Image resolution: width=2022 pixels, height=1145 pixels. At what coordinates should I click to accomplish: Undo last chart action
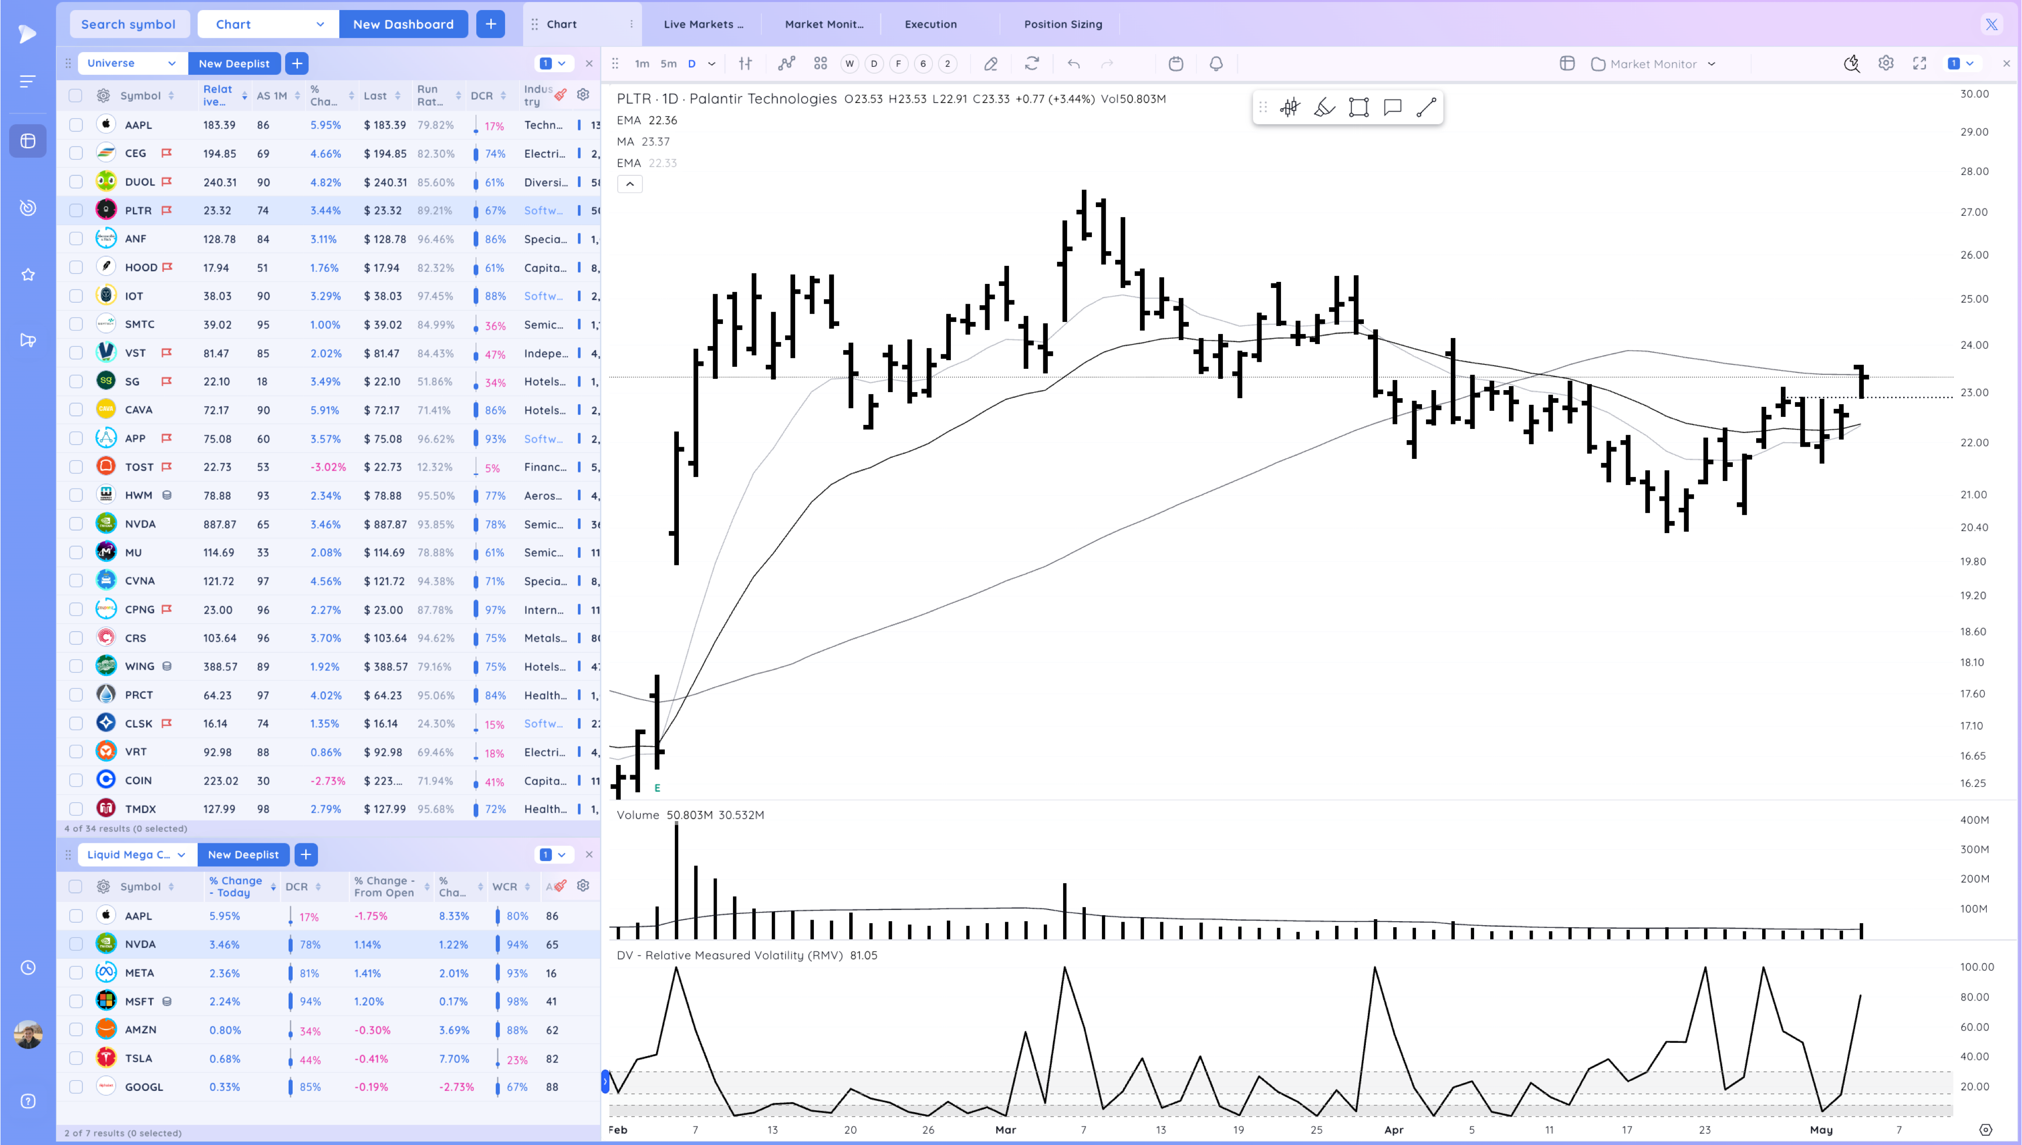1074,64
